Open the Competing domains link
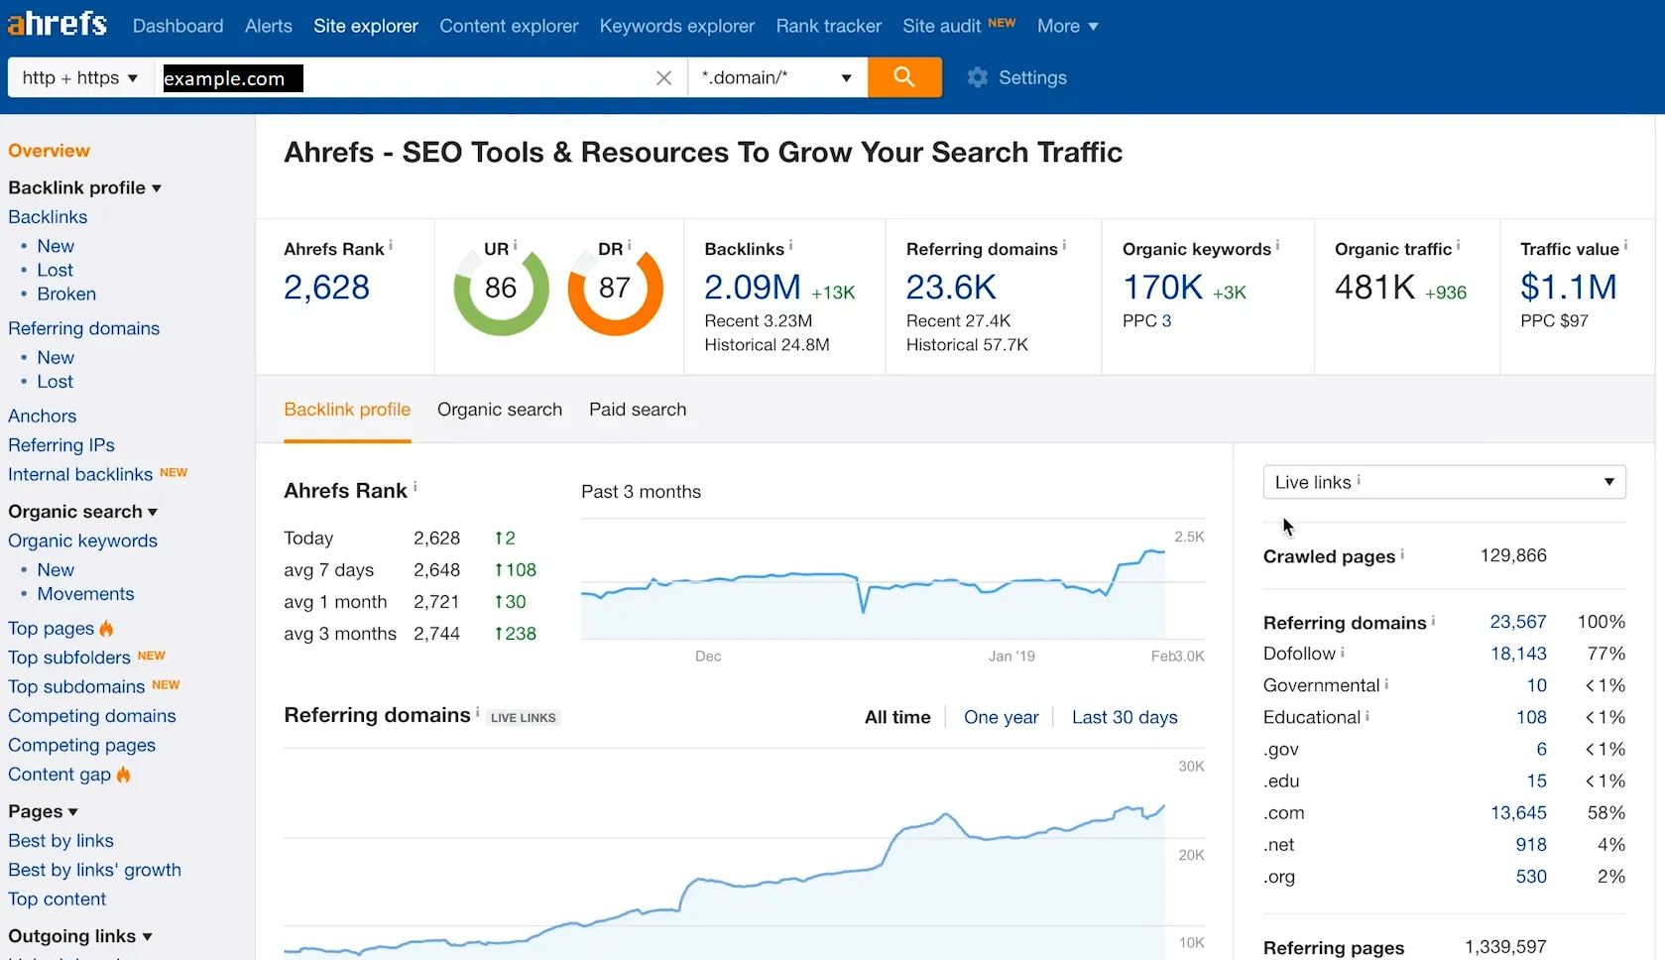 click(92, 716)
